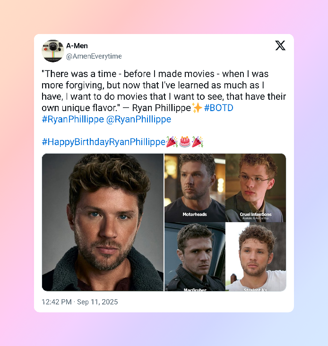This screenshot has width=328, height=346.
Task: Open the #BOTD hashtag
Action: pos(219,108)
